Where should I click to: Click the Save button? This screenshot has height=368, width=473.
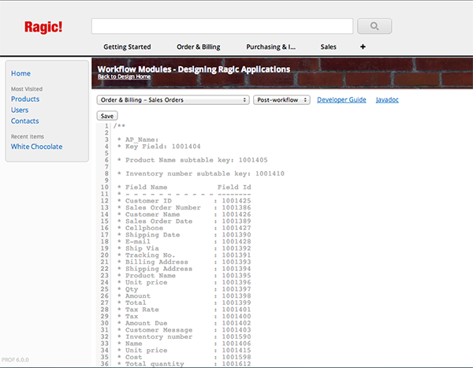point(107,116)
